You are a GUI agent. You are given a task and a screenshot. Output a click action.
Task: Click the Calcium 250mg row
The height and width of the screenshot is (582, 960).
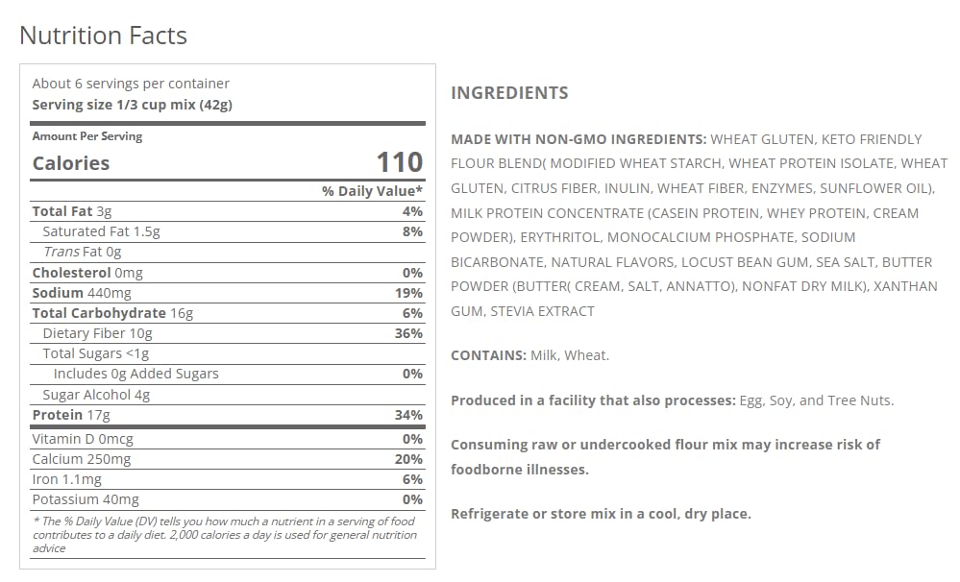81,459
